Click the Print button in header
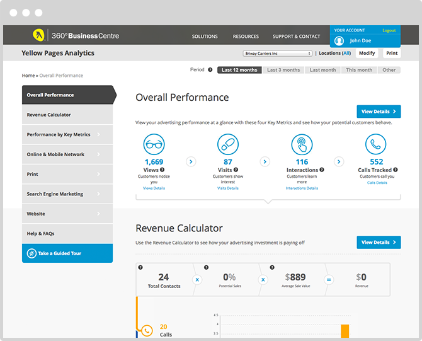The width and height of the screenshot is (422, 341). coord(392,53)
